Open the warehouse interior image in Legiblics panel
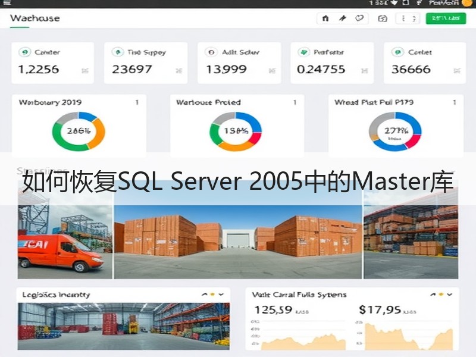Image resolution: width=476 pixels, height=357 pixels. 124,326
